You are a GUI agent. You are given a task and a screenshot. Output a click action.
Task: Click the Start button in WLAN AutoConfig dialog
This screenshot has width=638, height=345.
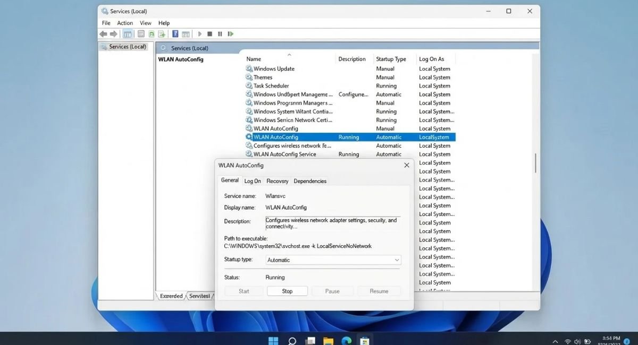click(x=244, y=291)
